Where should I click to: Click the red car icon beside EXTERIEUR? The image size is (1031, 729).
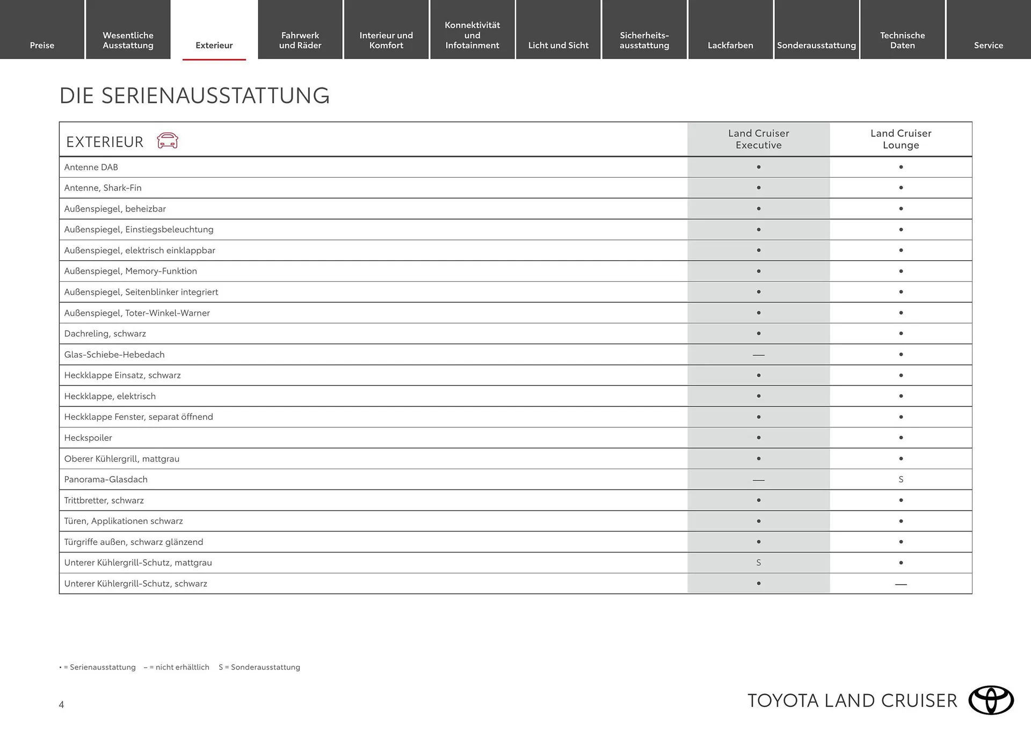166,141
